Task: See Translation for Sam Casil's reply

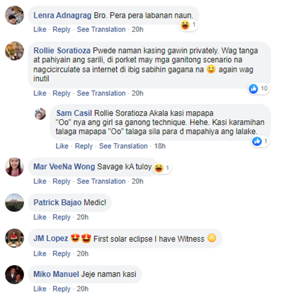Action: tap(123, 146)
